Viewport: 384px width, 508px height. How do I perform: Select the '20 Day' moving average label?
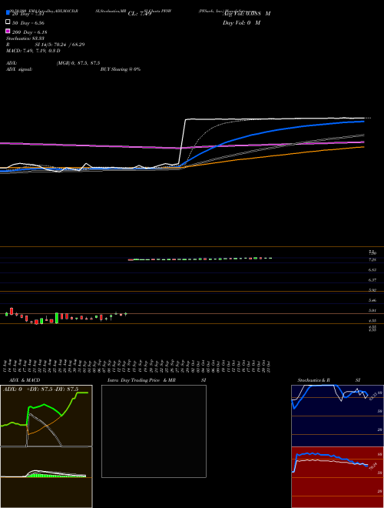click(28, 14)
